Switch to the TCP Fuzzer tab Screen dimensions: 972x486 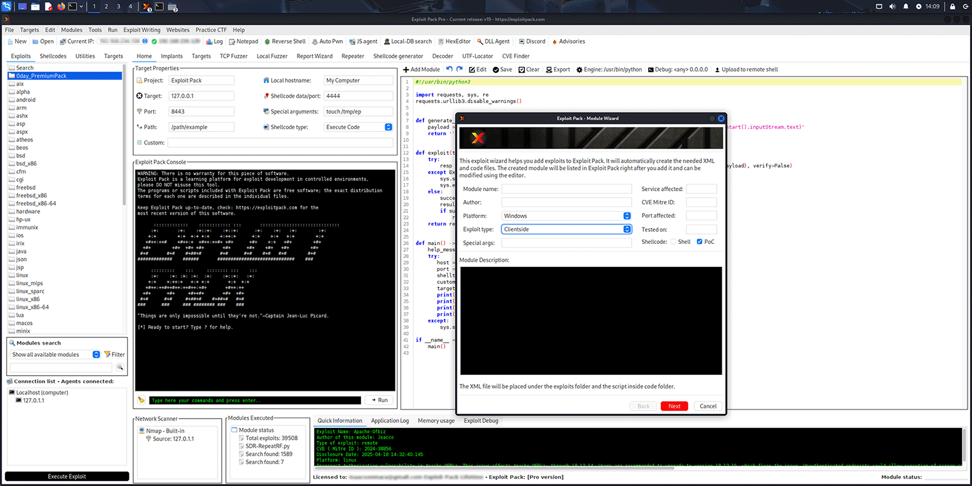(233, 56)
